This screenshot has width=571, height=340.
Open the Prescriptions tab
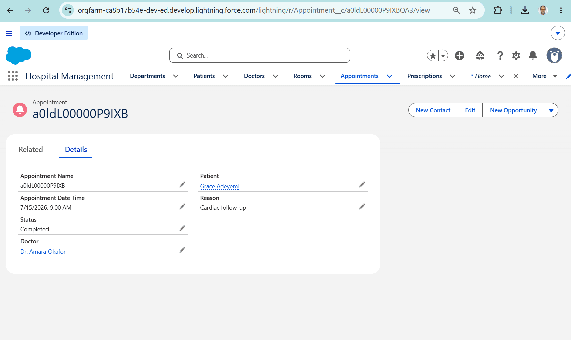pyautogui.click(x=424, y=76)
